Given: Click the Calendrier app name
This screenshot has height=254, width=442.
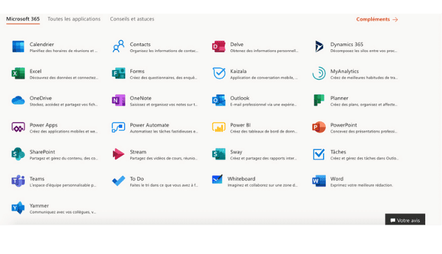Looking at the screenshot, I should point(41,45).
